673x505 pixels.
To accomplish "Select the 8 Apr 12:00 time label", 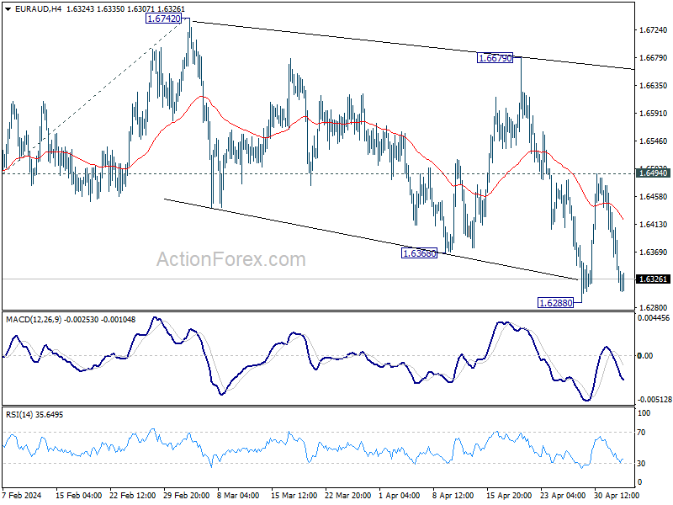I will pyautogui.click(x=453, y=495).
